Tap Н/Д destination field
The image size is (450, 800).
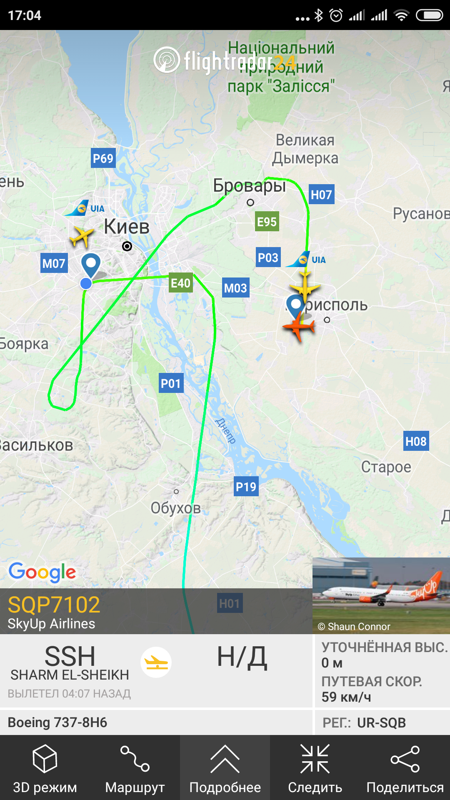[242, 657]
